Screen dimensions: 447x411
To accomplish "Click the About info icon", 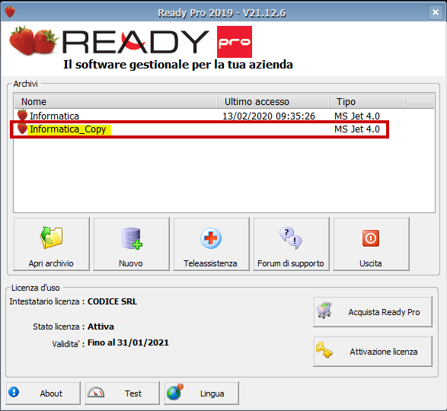I will coord(14,392).
